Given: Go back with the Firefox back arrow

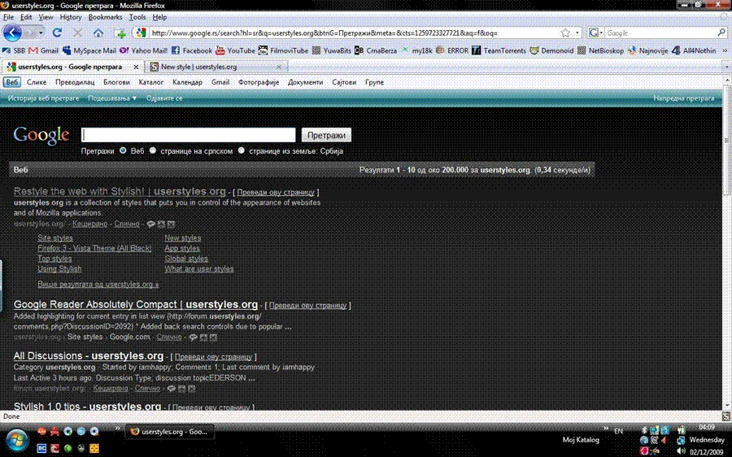Looking at the screenshot, I should click(12, 33).
